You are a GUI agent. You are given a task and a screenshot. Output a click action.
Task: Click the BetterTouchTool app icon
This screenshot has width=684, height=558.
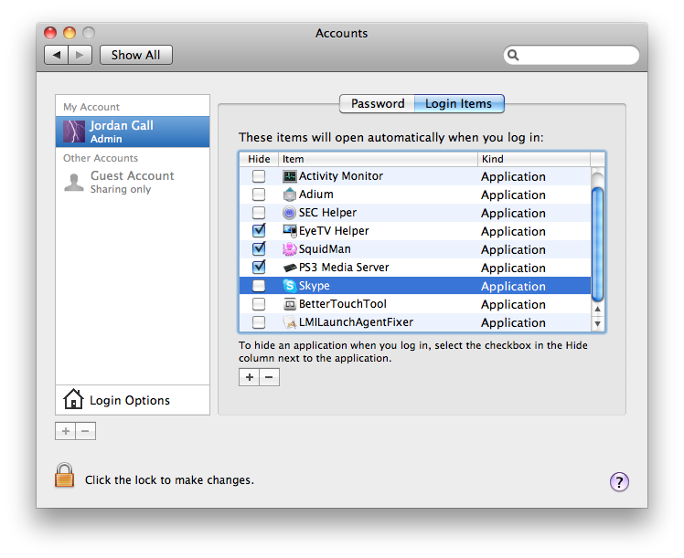290,304
